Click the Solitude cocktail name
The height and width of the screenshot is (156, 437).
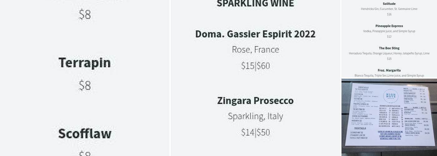tap(389, 4)
